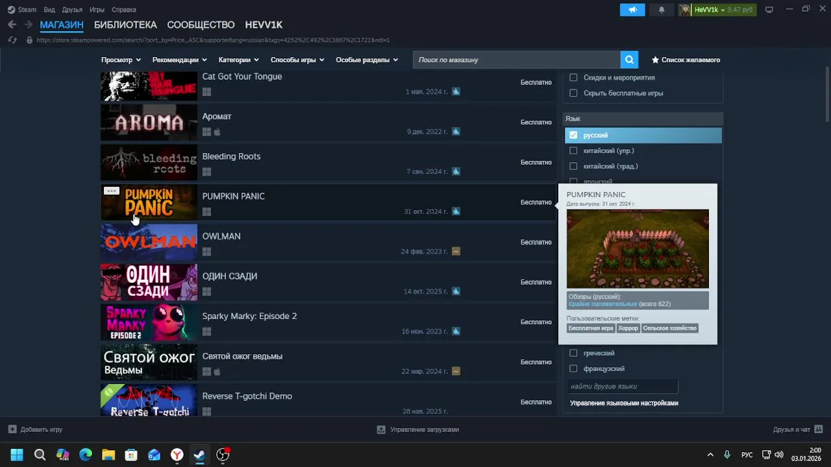Click the 'найти другие языки' field
Screen dimensions: 831x467
coord(623,387)
